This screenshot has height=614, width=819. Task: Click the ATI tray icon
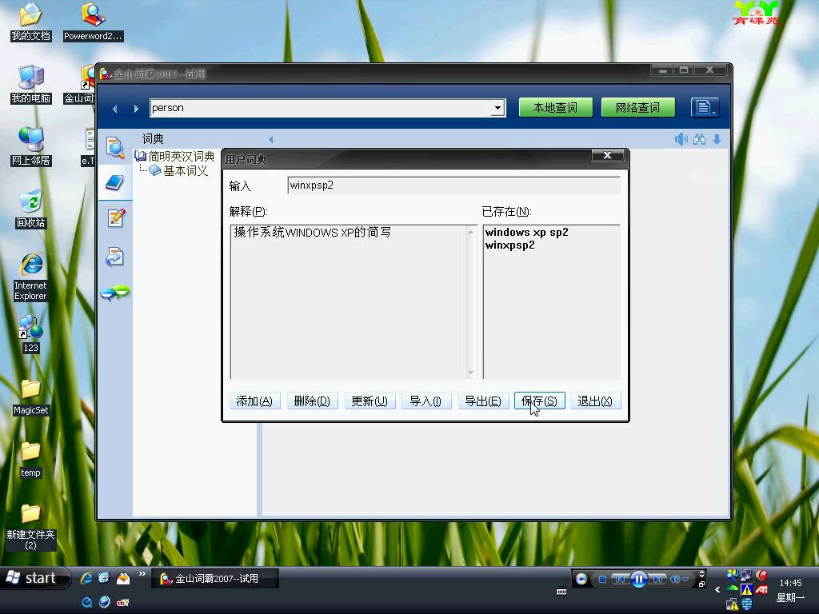(x=761, y=590)
